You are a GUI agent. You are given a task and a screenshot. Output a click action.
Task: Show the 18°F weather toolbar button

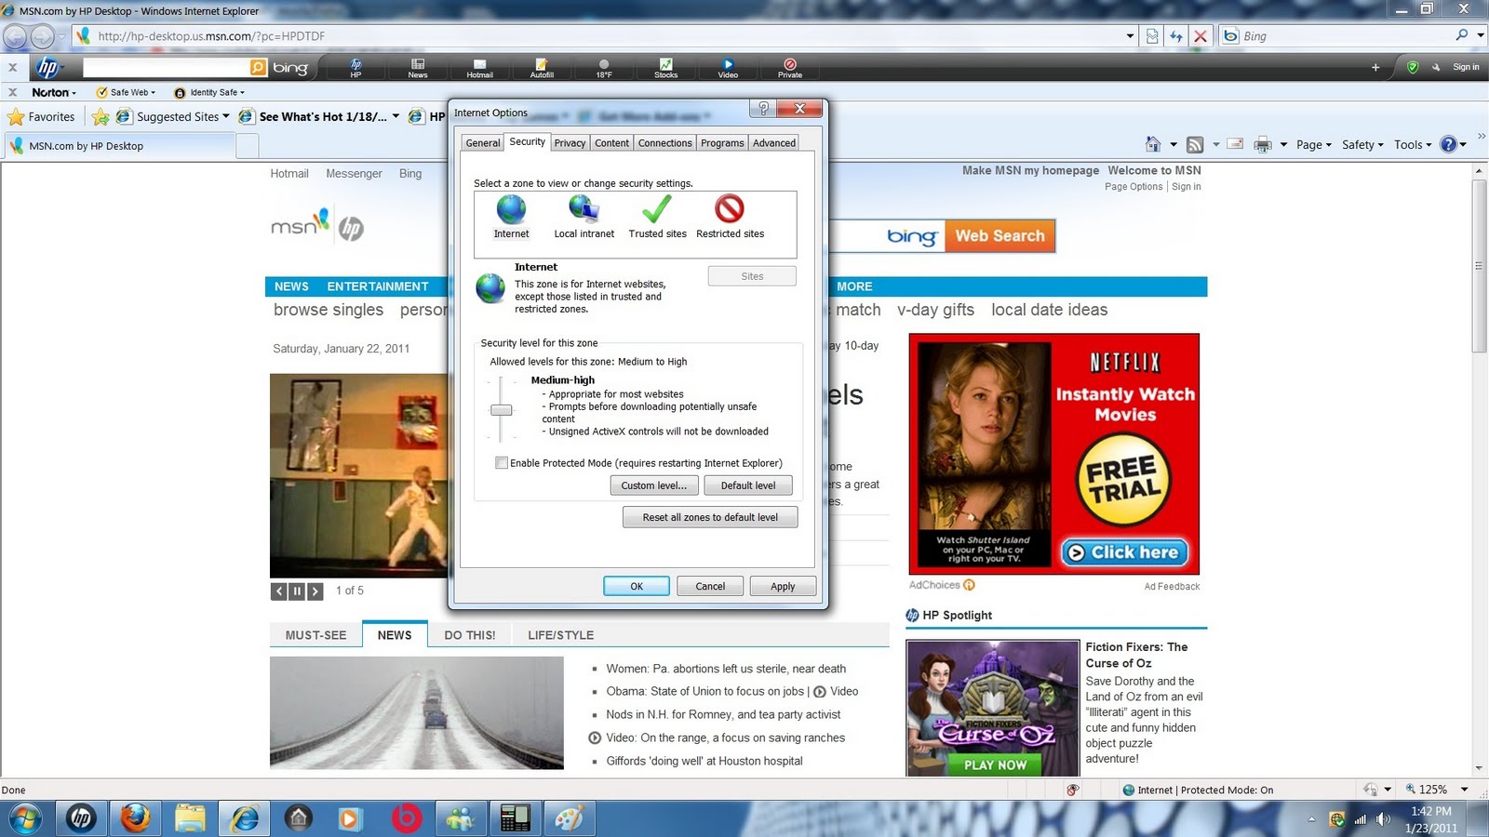tap(604, 68)
